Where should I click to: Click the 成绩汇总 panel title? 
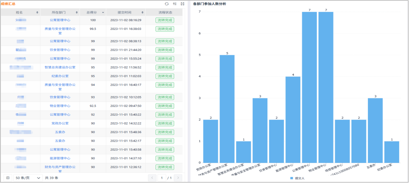coord(8,4)
